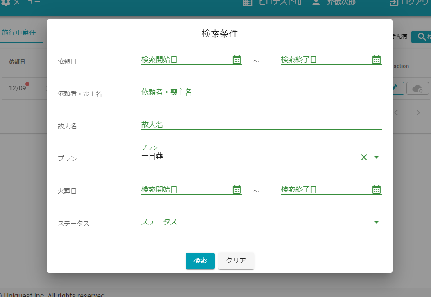
Task: Go to next page using right chevron
Action: point(418,113)
